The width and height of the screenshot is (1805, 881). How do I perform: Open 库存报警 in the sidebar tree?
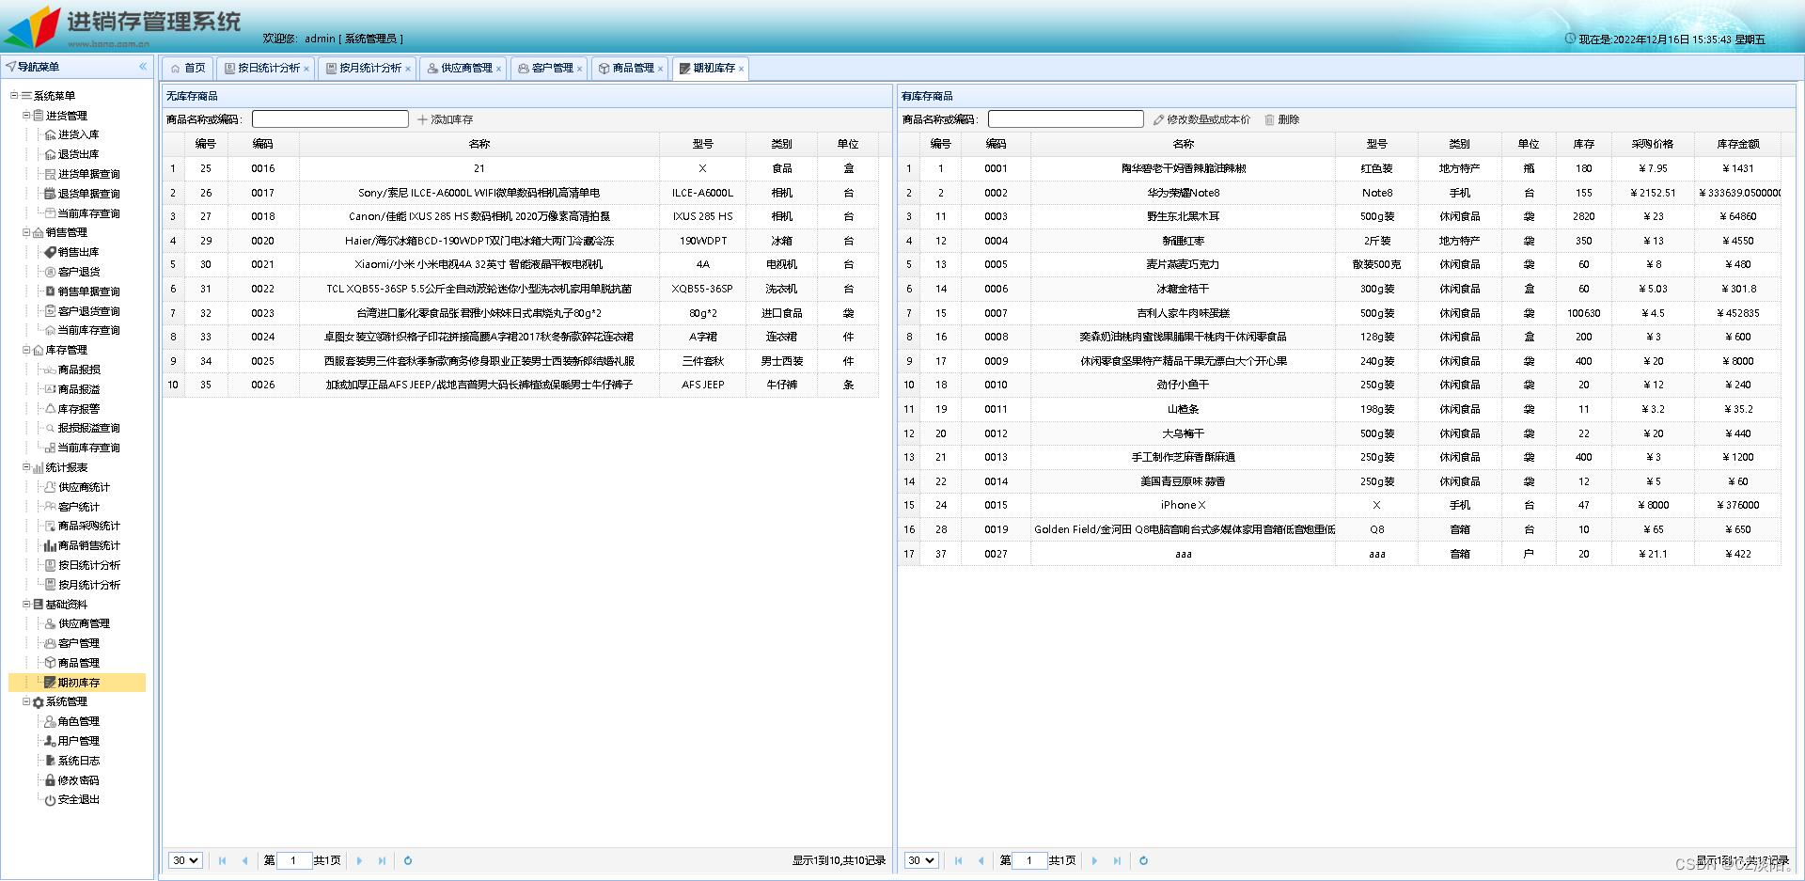pyautogui.click(x=78, y=409)
